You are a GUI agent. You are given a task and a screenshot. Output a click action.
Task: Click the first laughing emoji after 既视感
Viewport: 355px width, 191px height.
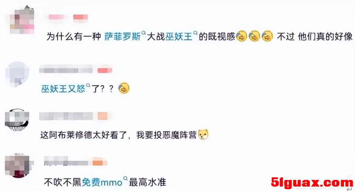click(x=241, y=36)
